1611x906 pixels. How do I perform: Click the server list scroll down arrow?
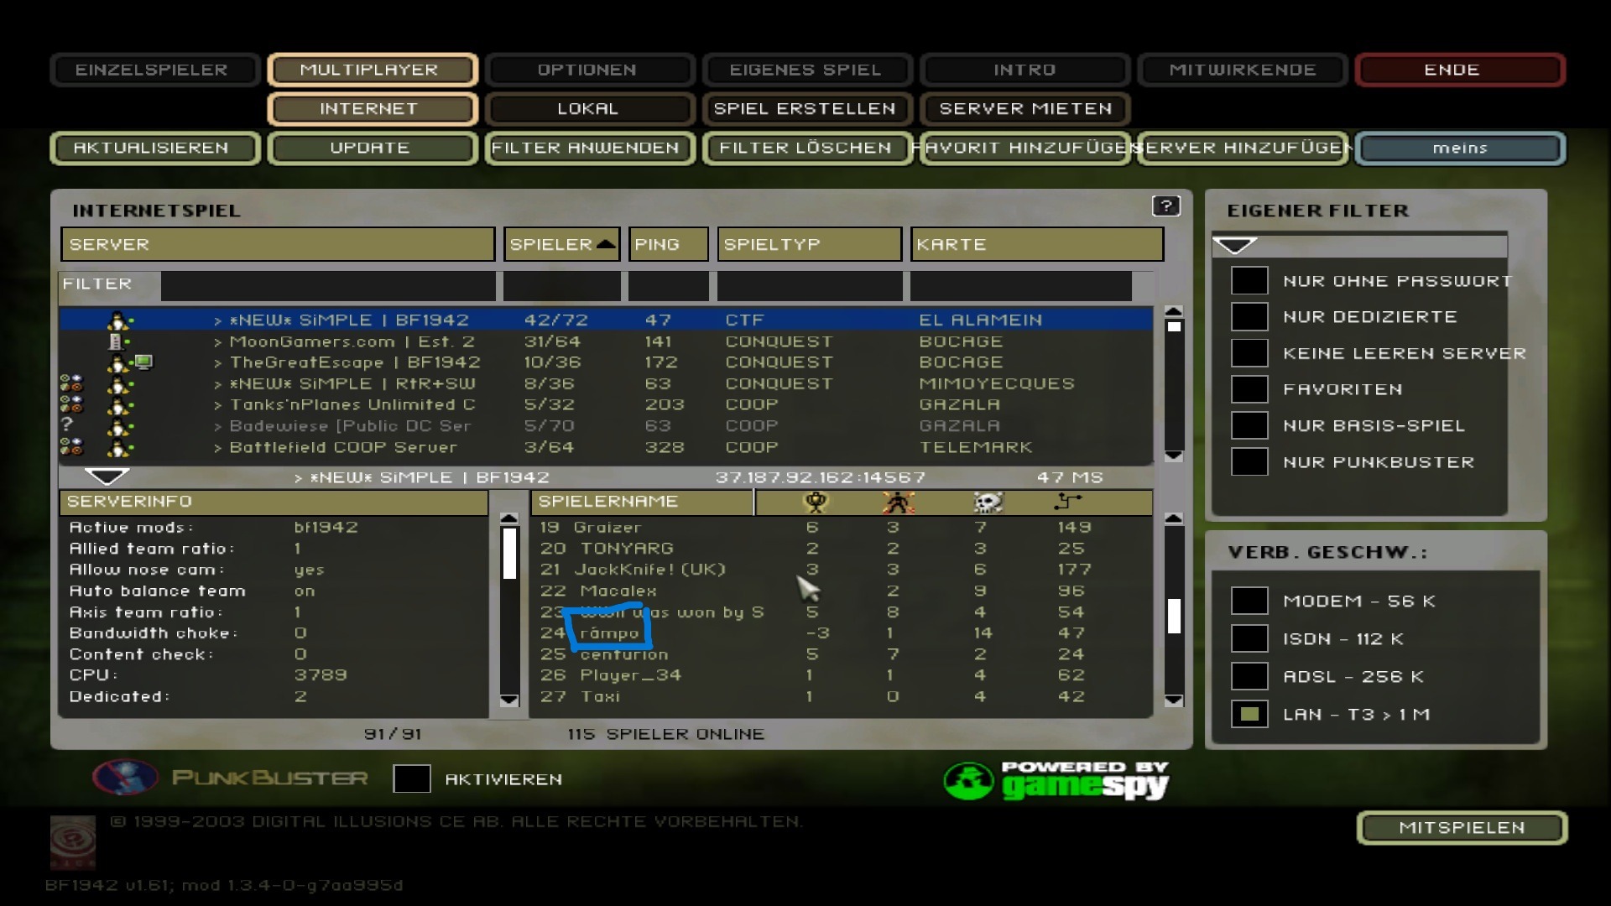point(1174,456)
